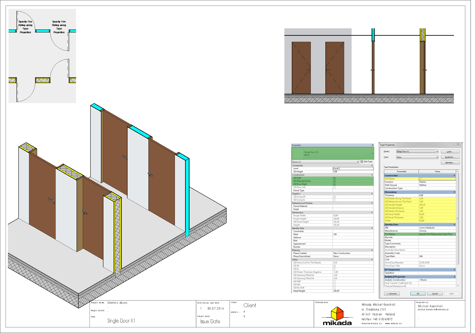This screenshot has width=475, height=333.
Task: Click the Preview button in Type Properties
Action: (x=392, y=293)
